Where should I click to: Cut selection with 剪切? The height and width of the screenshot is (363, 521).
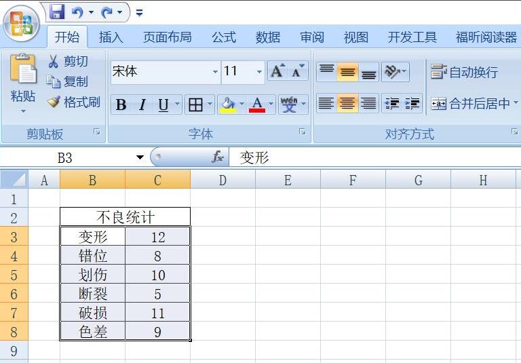pyautogui.click(x=69, y=62)
